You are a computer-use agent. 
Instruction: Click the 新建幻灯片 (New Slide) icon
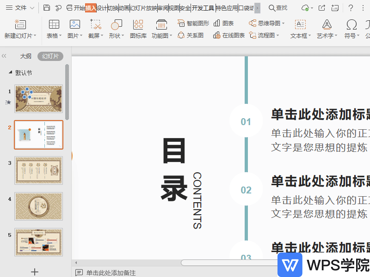tap(18, 24)
